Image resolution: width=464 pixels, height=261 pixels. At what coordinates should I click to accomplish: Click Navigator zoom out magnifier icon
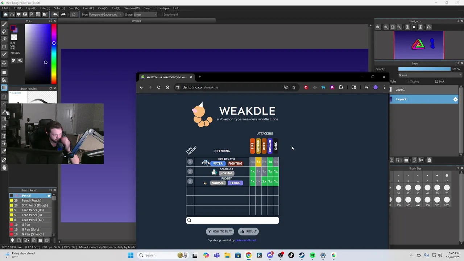pyautogui.click(x=399, y=27)
